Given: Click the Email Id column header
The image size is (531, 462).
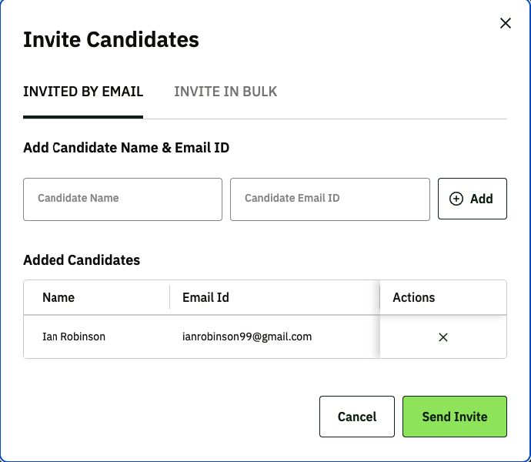Looking at the screenshot, I should point(205,297).
